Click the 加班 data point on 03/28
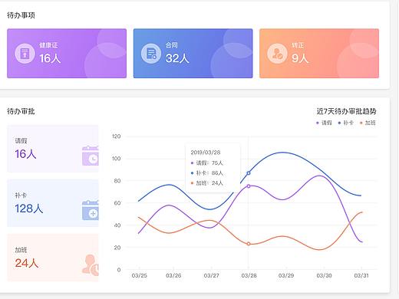The image size is (399, 299). (249, 244)
